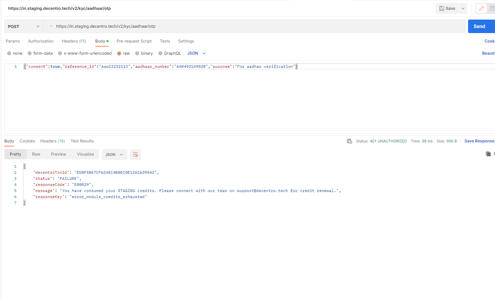
Task: Click the network globe icon
Action: click(x=349, y=141)
